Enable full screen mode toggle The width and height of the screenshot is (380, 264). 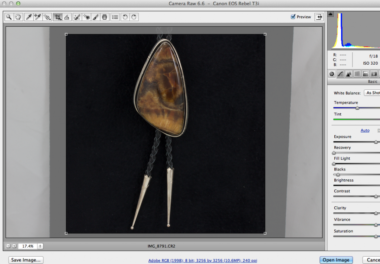319,17
